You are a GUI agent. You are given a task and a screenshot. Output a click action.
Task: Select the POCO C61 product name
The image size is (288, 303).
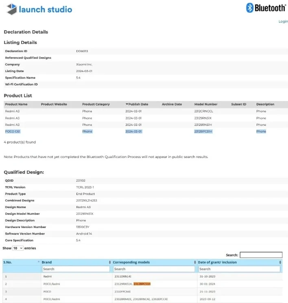13,132
